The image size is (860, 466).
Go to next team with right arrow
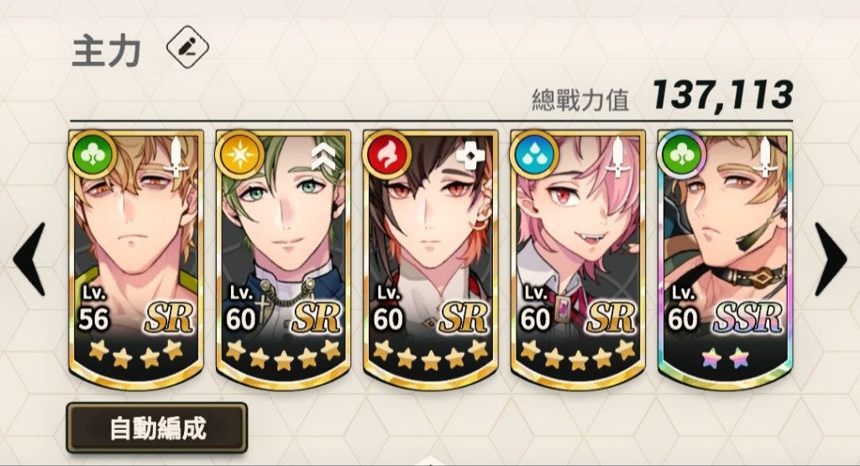tap(831, 259)
